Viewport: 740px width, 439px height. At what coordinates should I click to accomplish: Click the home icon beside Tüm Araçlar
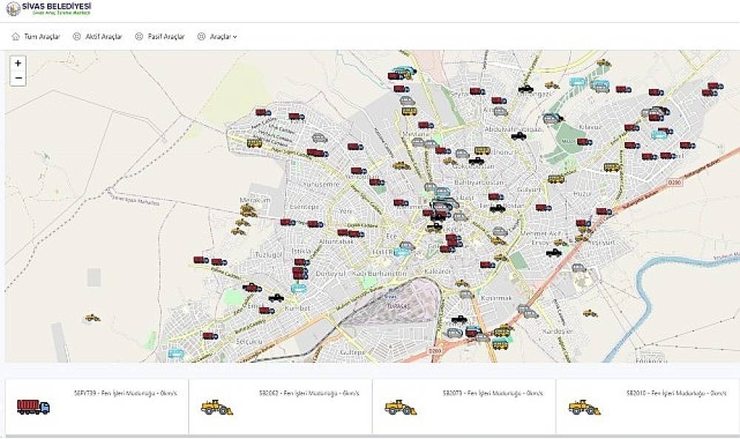click(16, 36)
